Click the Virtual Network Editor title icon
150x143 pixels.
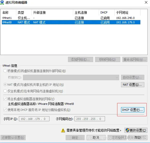2,2
